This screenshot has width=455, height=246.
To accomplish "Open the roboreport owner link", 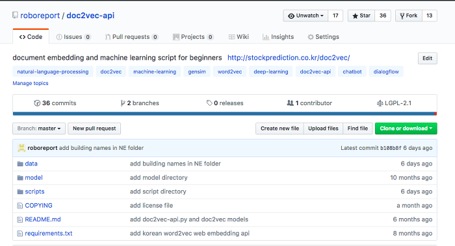I will coord(40,16).
